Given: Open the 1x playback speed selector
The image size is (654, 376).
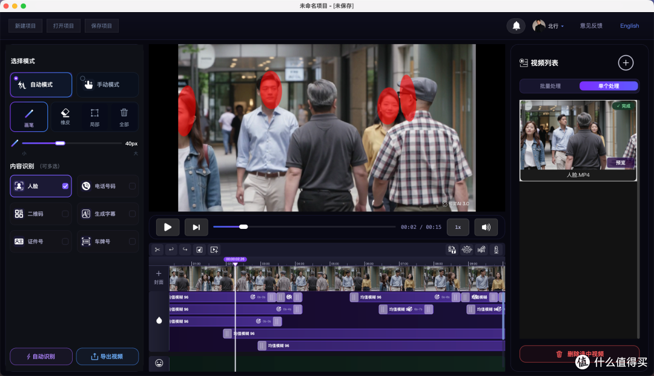Looking at the screenshot, I should click(x=458, y=227).
